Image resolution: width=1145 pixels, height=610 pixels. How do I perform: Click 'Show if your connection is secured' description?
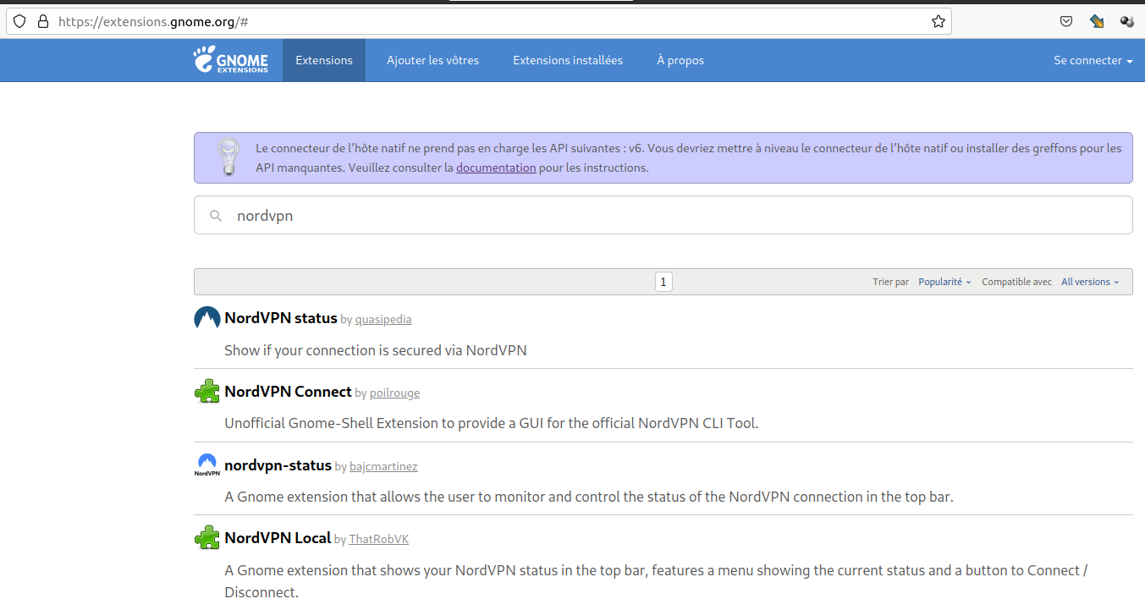point(376,350)
